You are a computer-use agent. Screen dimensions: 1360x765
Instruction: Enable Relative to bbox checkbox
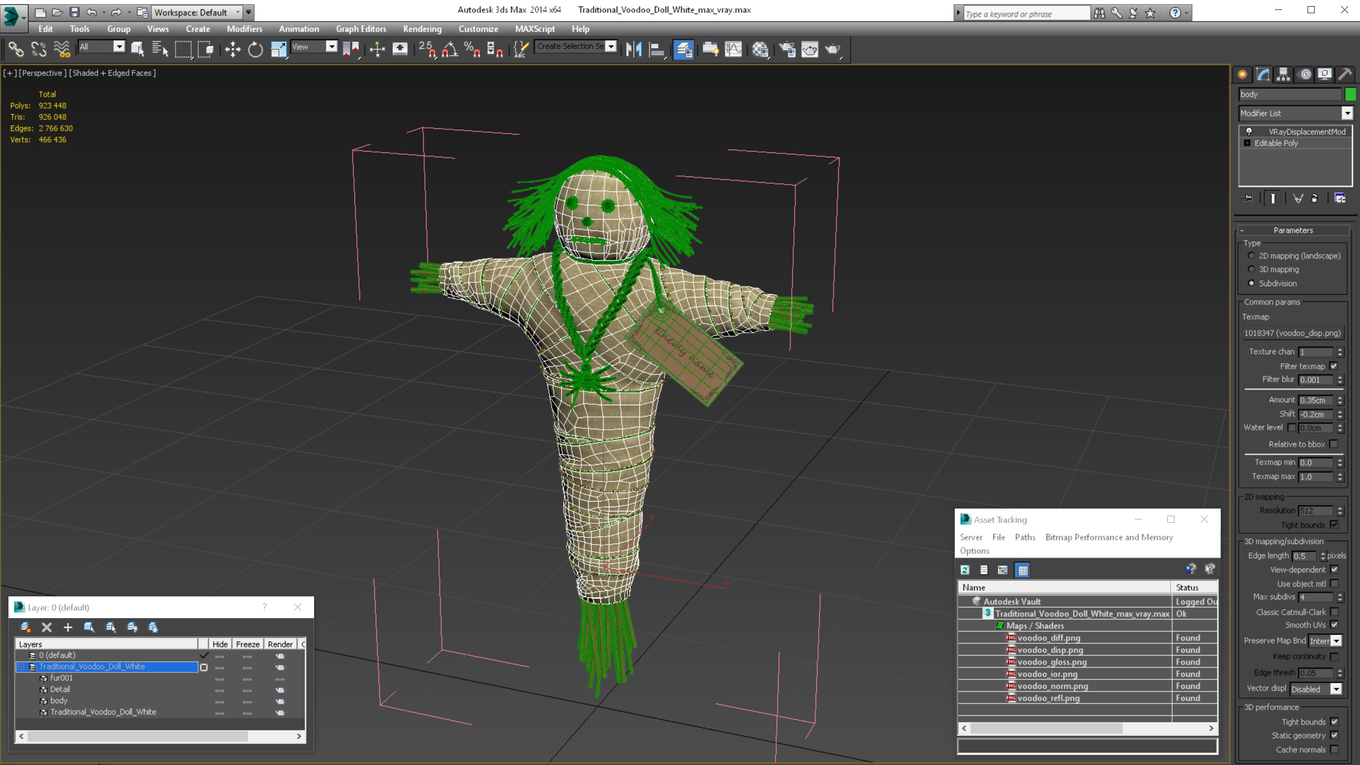[x=1334, y=444]
